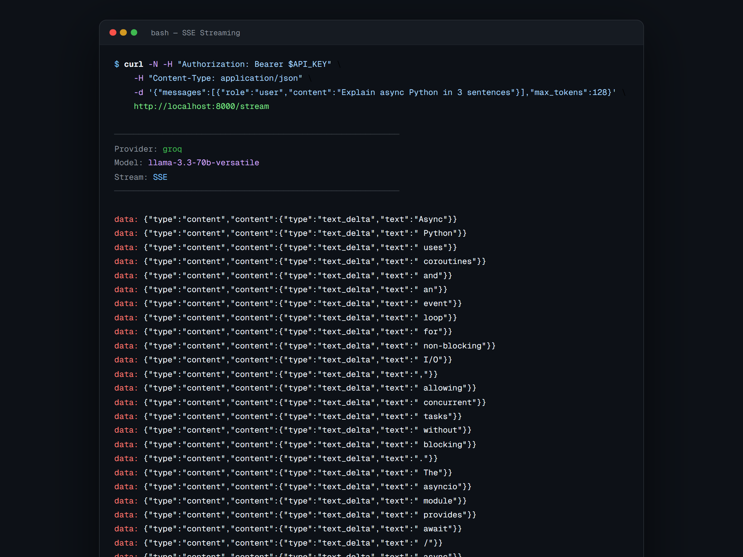Click the "Authorization: Bearer $API_KEY" header string
743x557 pixels.
click(x=254, y=64)
